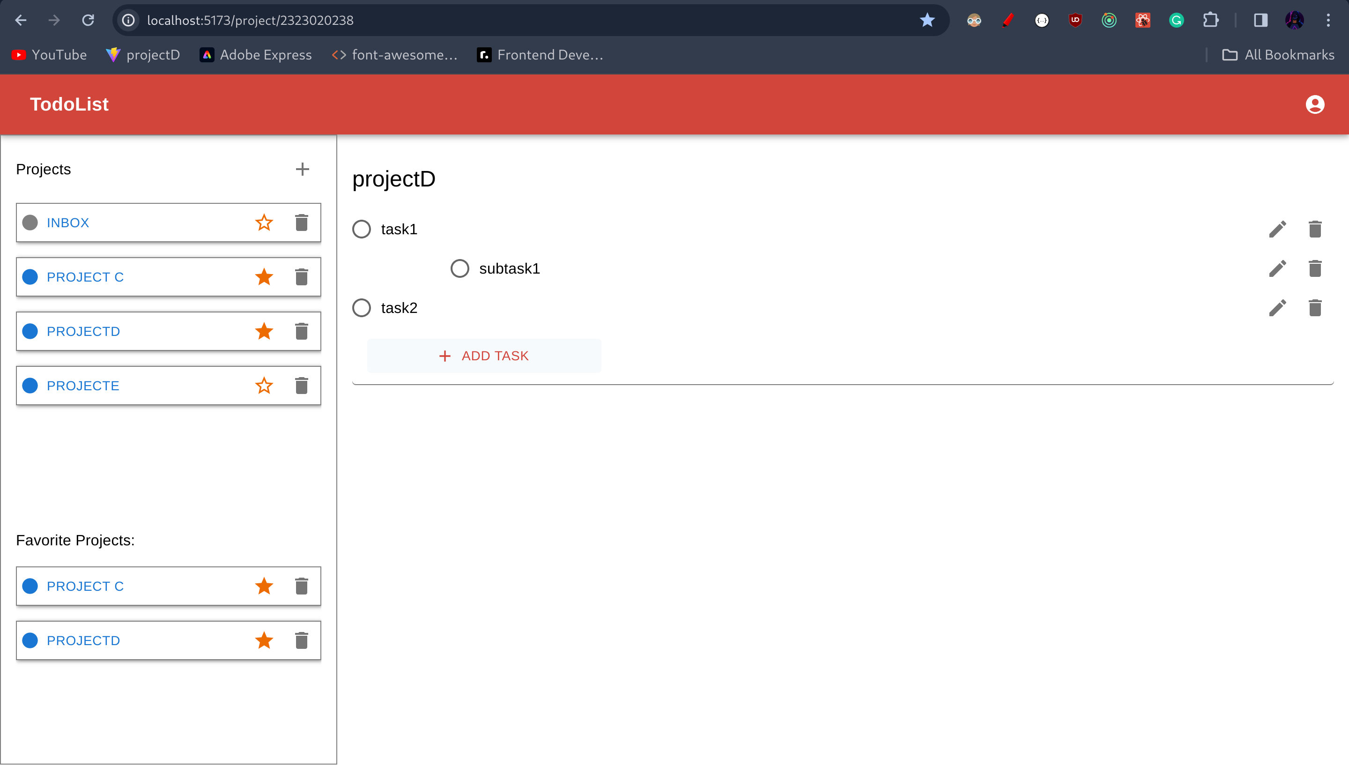Open the user account icon in header
Screen dimensions: 1349x773
point(1314,104)
